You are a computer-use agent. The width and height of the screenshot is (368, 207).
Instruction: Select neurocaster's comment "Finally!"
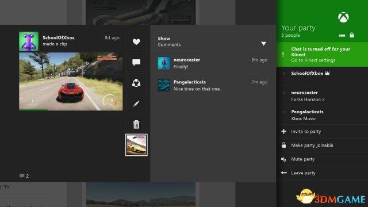click(213, 63)
